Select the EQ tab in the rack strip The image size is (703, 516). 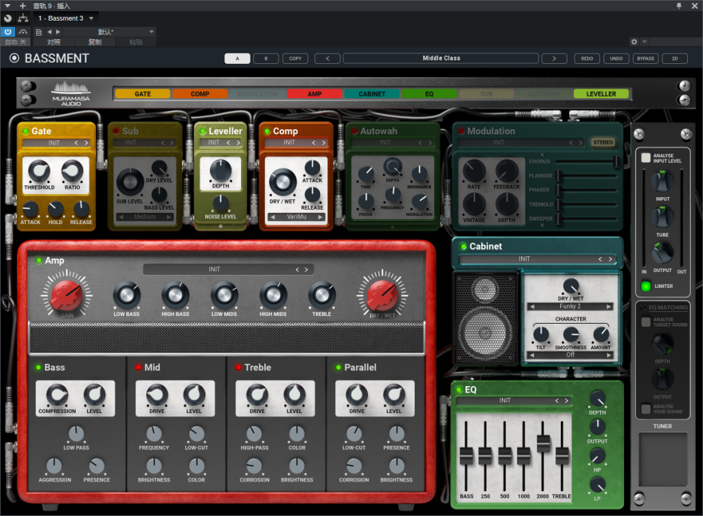(430, 93)
